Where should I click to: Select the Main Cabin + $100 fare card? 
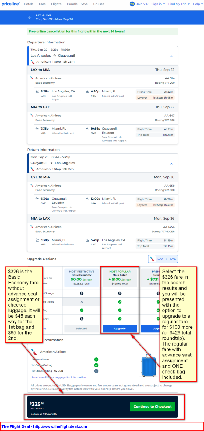point(120,278)
